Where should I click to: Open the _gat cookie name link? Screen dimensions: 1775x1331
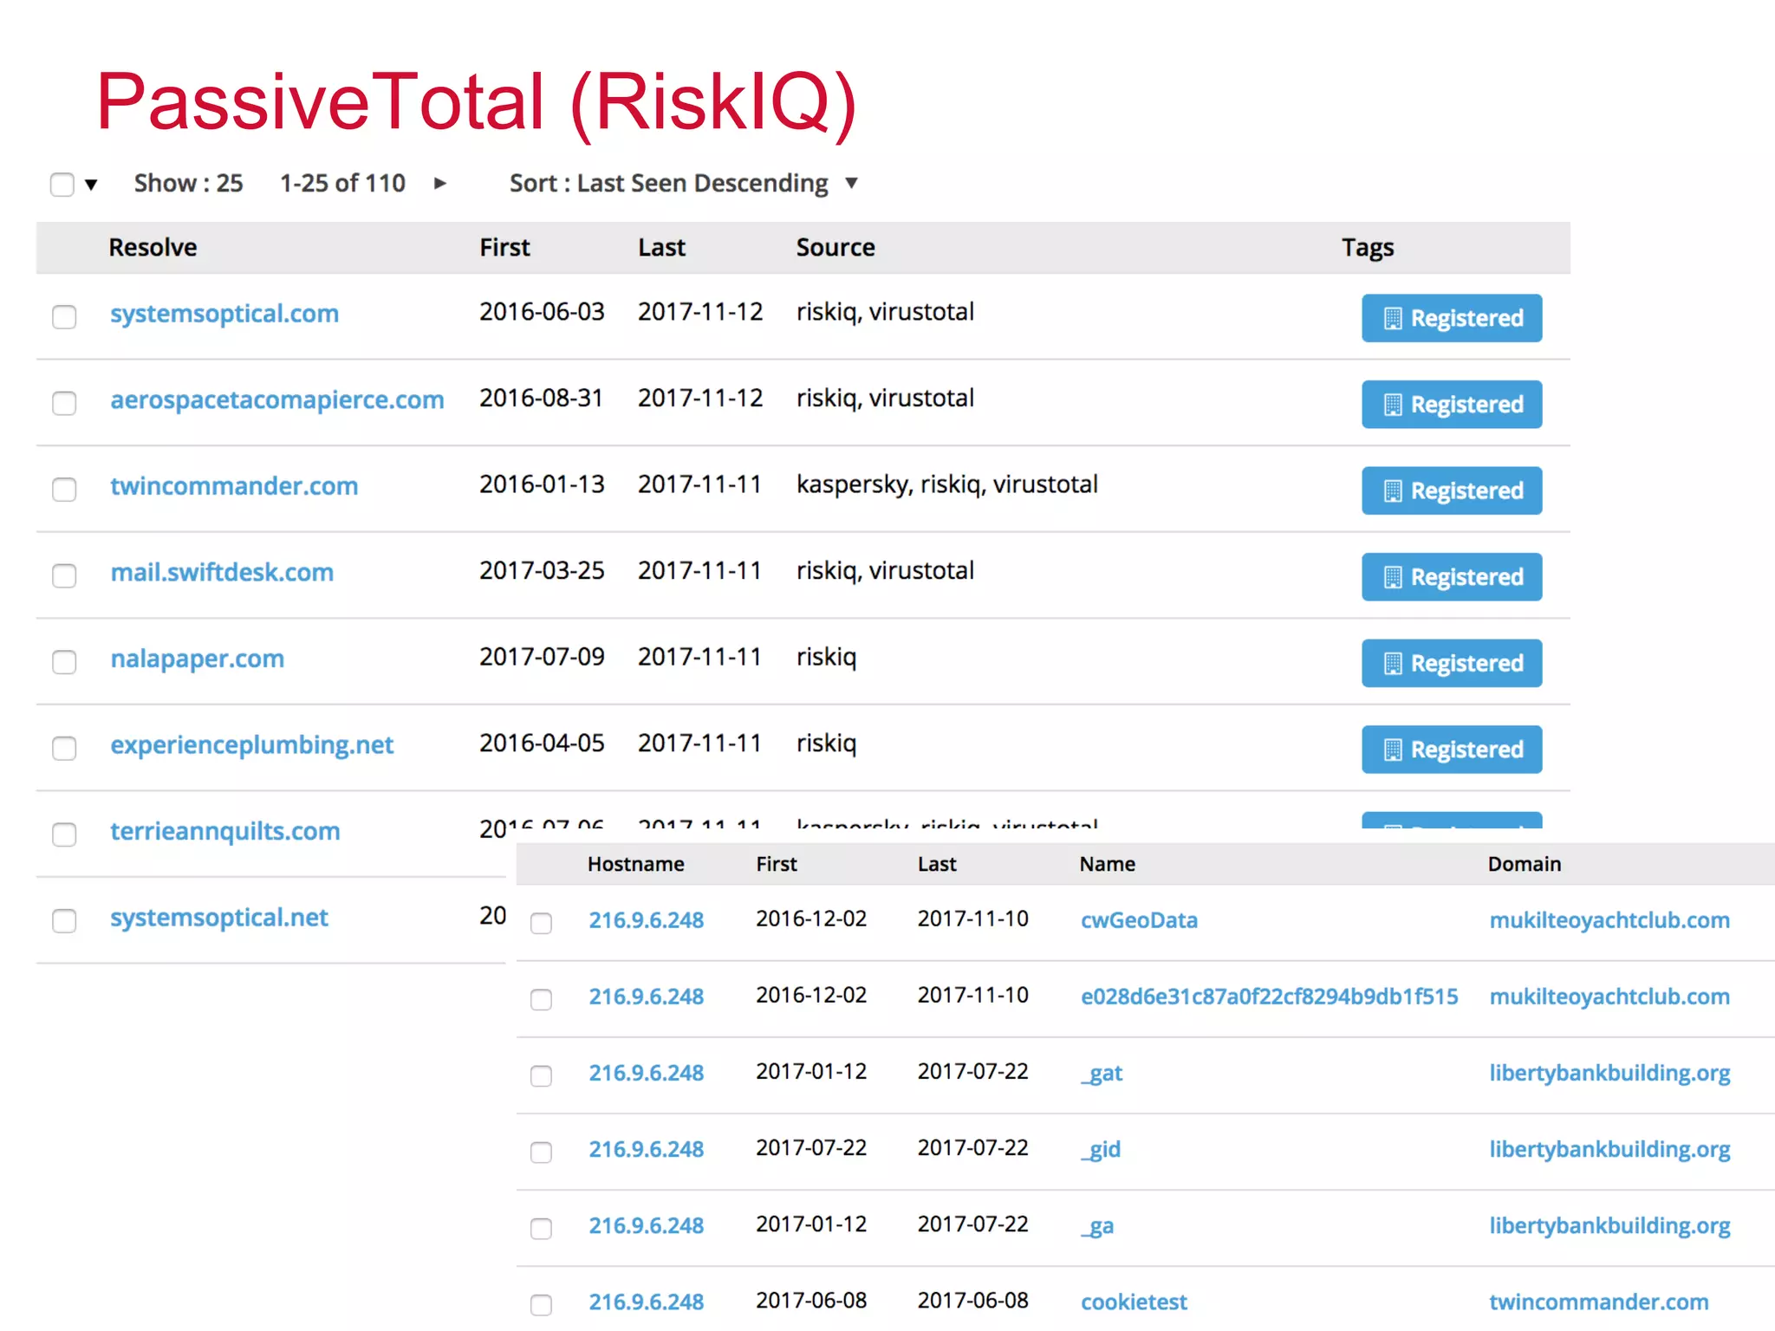click(x=1102, y=1073)
